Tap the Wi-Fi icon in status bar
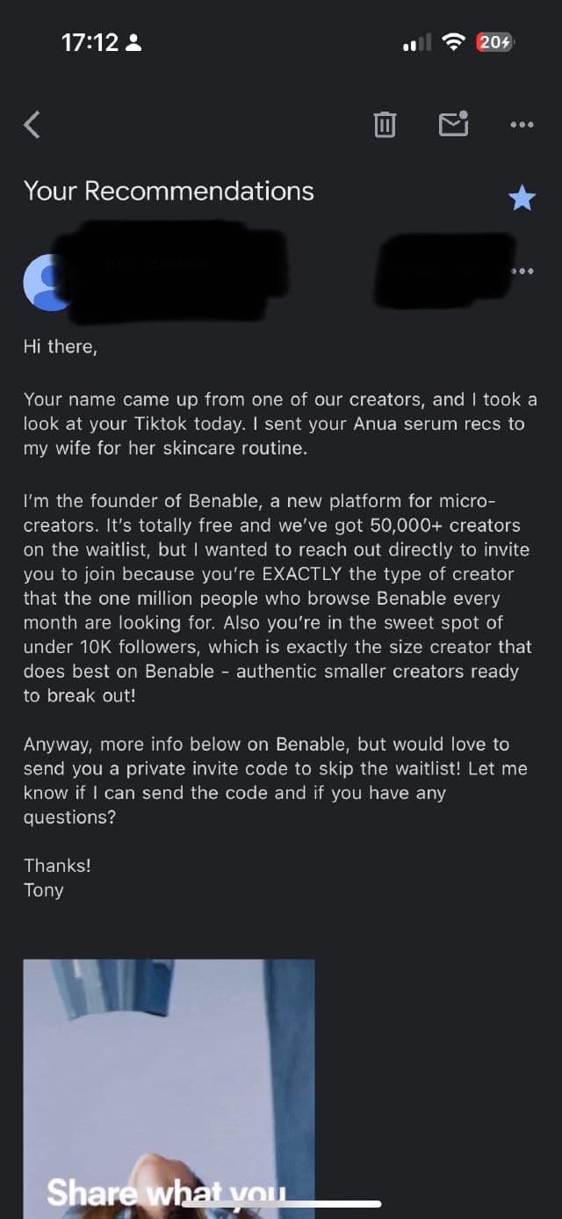The image size is (562, 1219). [453, 42]
